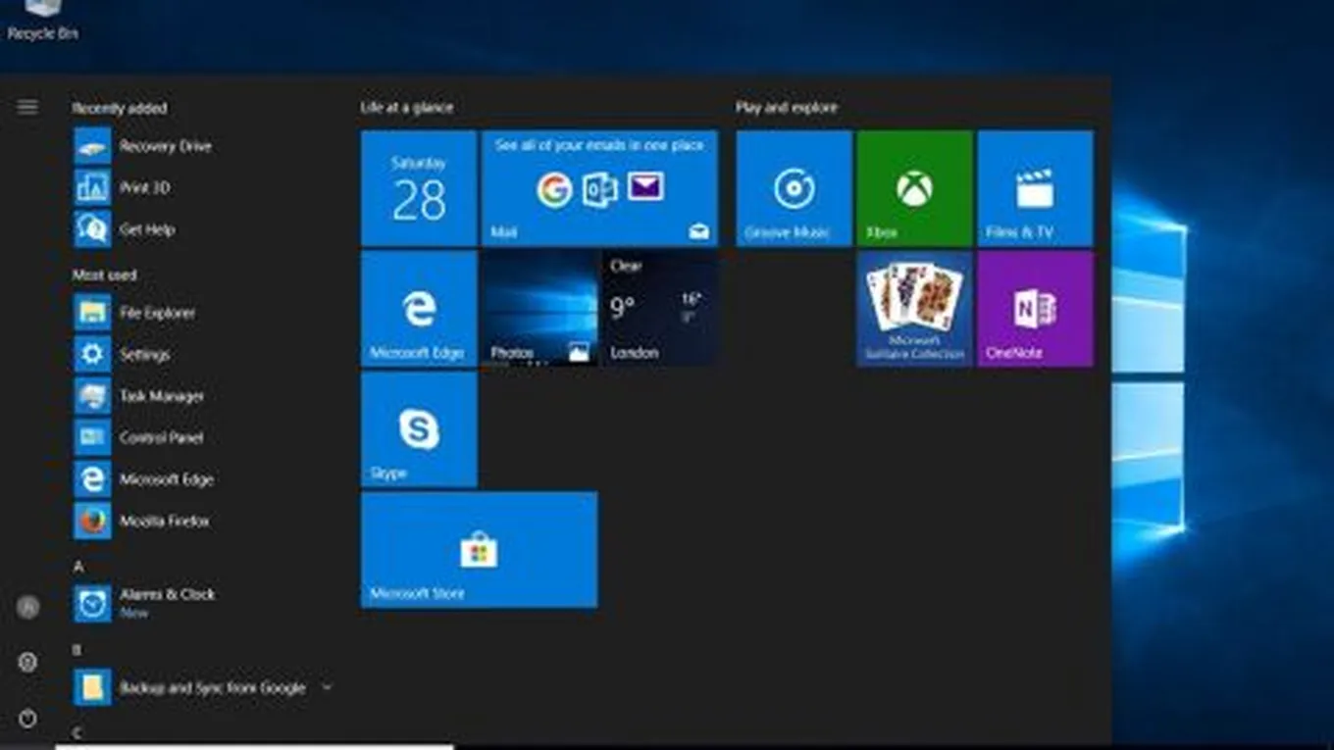Open the Mail tile
The width and height of the screenshot is (1334, 750).
click(599, 188)
